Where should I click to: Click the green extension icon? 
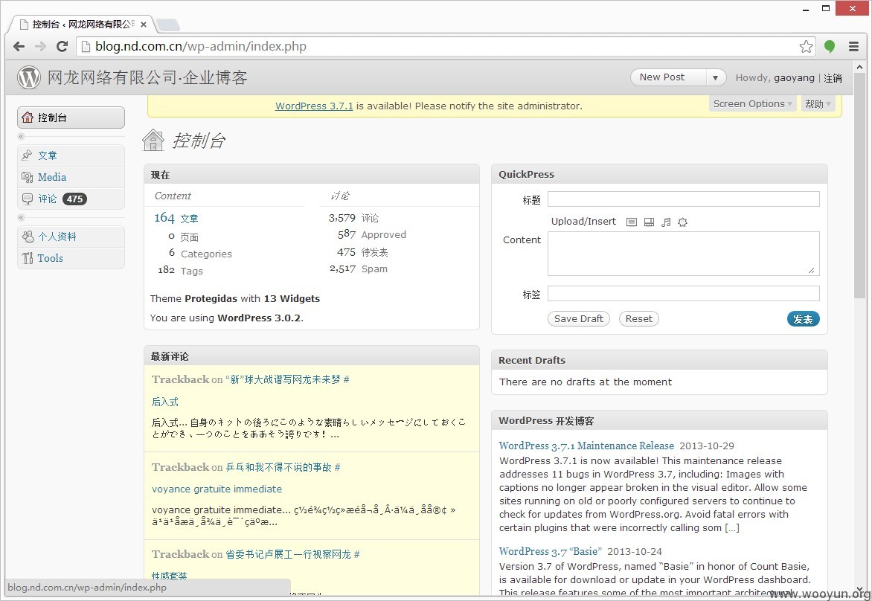[x=829, y=47]
